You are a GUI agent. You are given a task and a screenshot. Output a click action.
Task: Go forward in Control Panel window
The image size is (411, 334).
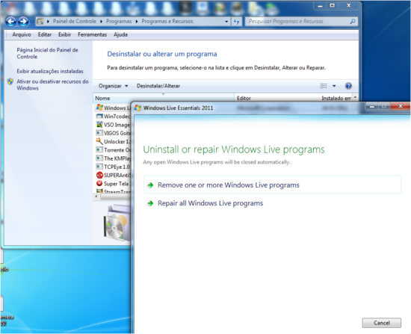(23, 22)
